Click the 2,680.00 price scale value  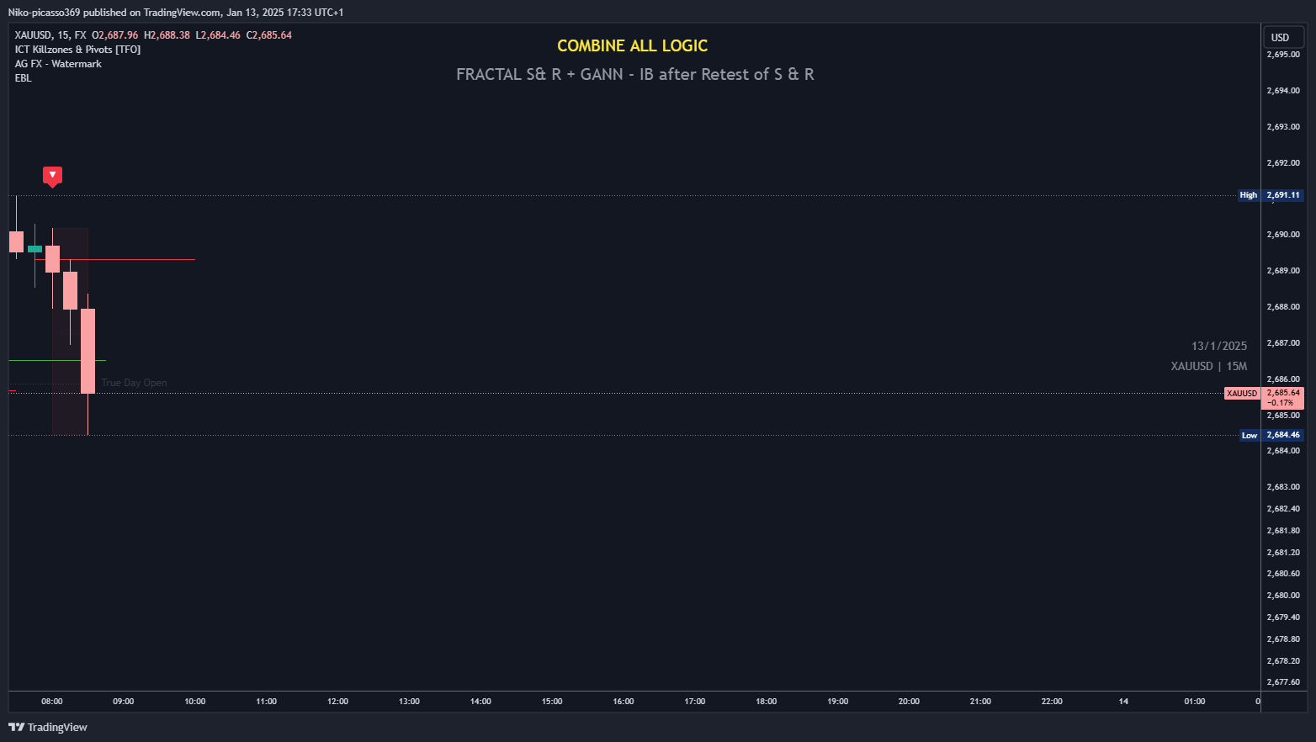pos(1283,596)
